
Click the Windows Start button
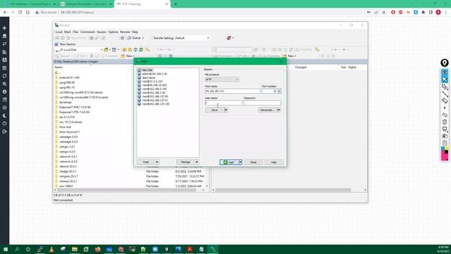(x=6, y=249)
